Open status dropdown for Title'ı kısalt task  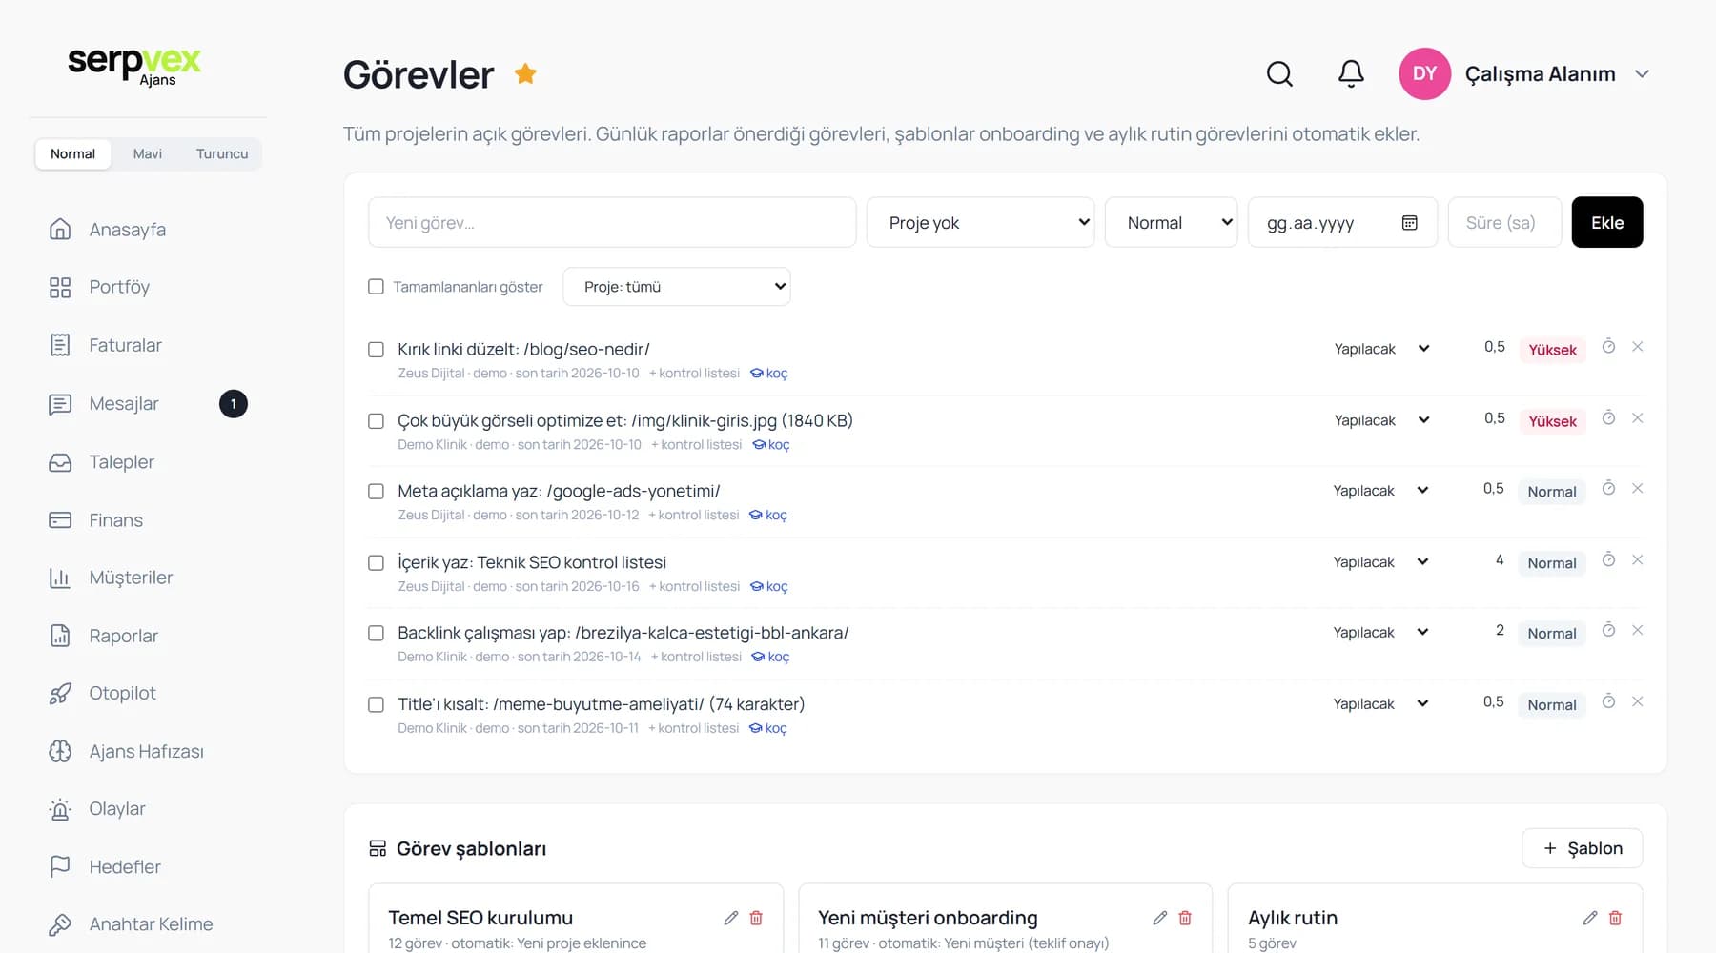click(x=1381, y=704)
